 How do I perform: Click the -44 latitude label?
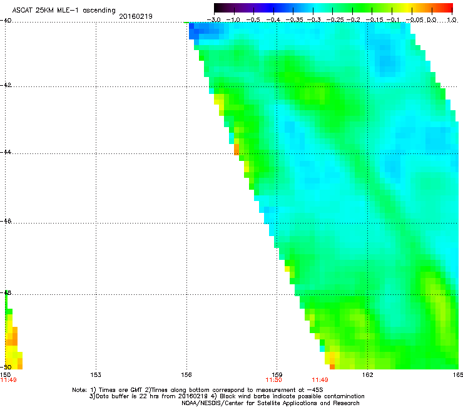click(6, 152)
